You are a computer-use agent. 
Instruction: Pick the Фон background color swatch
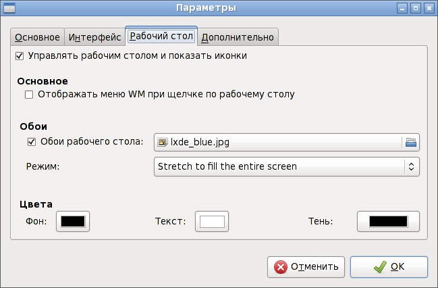coord(73,221)
